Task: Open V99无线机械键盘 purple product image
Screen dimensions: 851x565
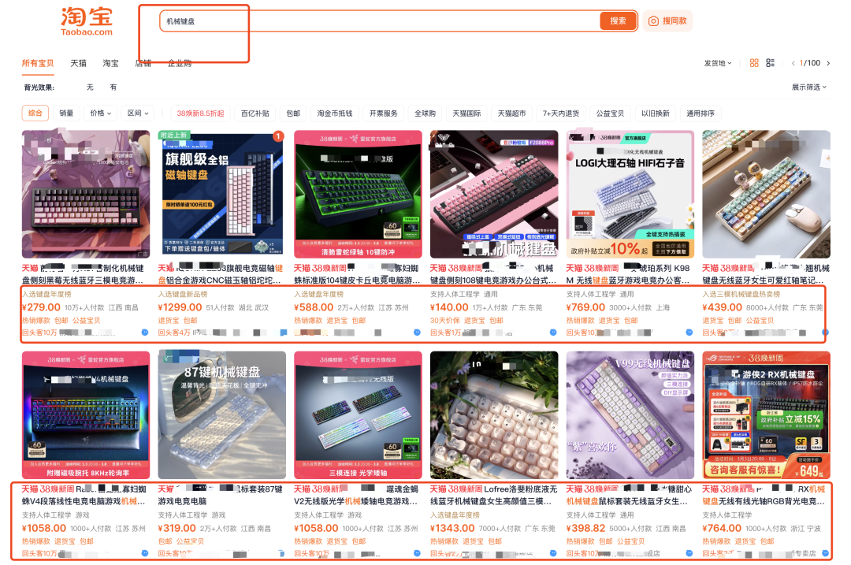Action: pyautogui.click(x=630, y=415)
